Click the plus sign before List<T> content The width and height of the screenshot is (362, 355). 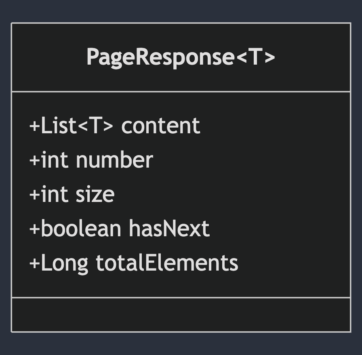coord(35,126)
